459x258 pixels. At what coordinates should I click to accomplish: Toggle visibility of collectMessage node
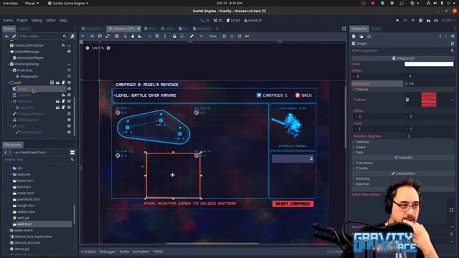pos(69,52)
